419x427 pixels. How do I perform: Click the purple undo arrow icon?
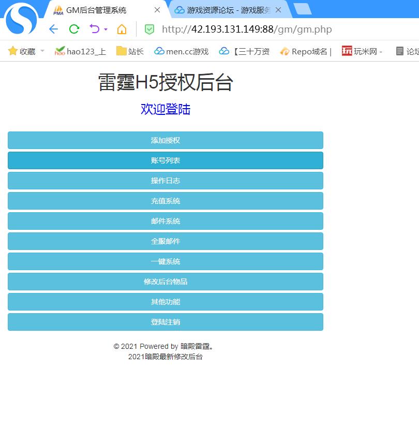(x=94, y=29)
